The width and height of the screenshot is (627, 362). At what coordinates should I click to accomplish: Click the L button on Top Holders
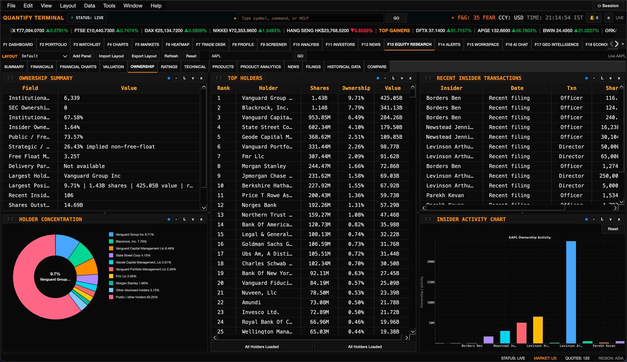coord(393,78)
